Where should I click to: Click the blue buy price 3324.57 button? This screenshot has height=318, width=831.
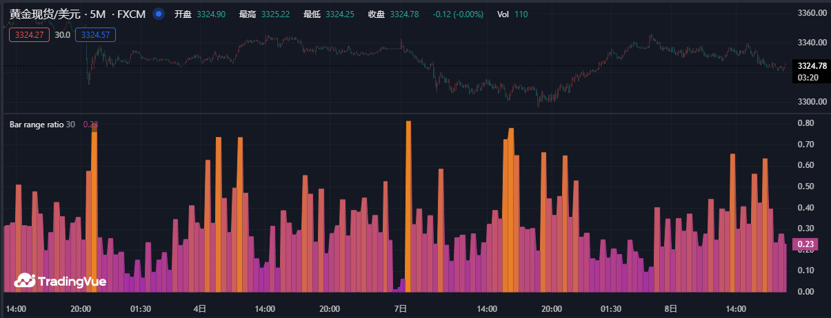point(95,34)
